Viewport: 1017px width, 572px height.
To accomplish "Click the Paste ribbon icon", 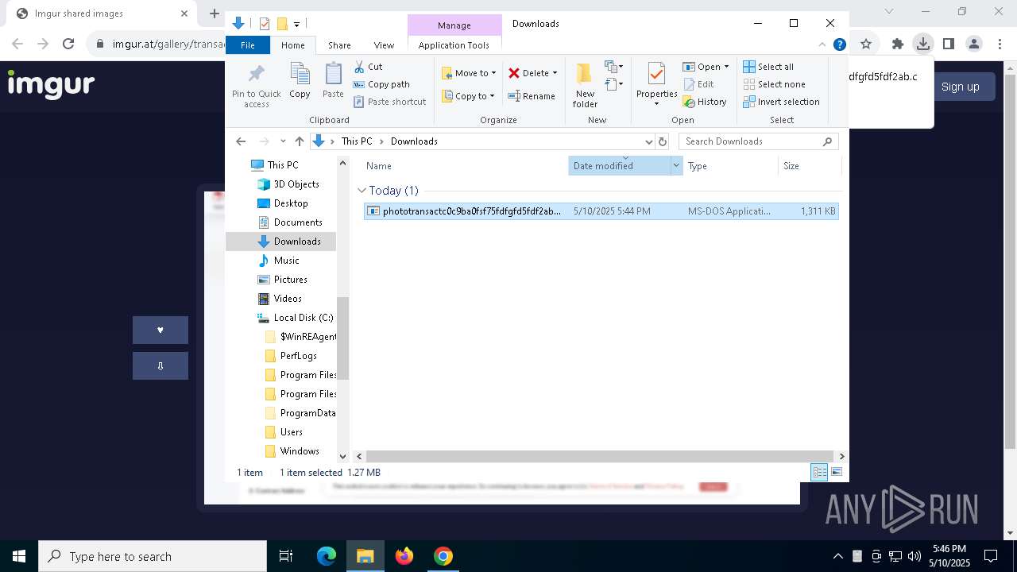I will pyautogui.click(x=333, y=80).
